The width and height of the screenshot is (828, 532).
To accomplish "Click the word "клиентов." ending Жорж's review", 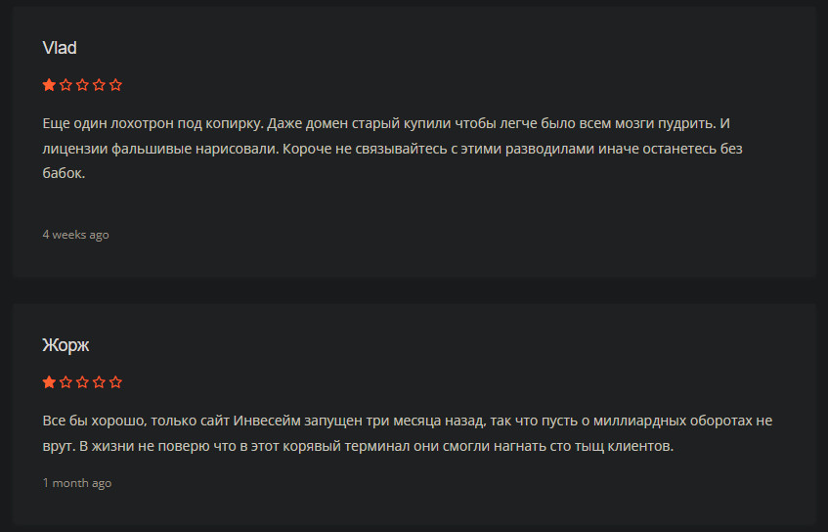I will [641, 447].
